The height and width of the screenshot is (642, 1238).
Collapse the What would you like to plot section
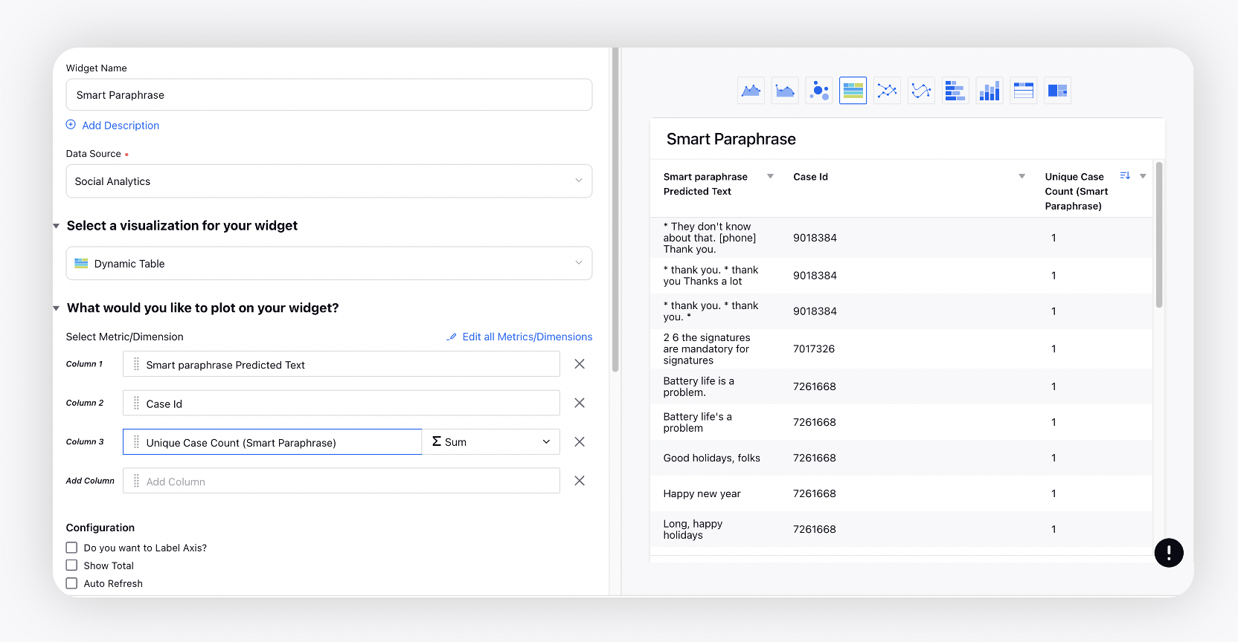point(56,308)
